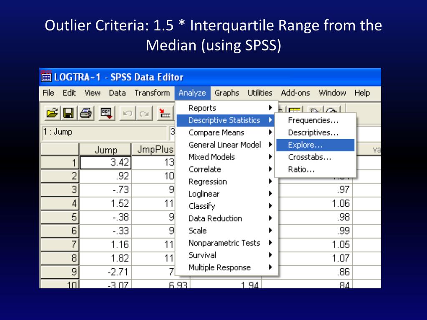
Task: Click the Go to Case toolbar icon
Action: pyautogui.click(x=165, y=113)
